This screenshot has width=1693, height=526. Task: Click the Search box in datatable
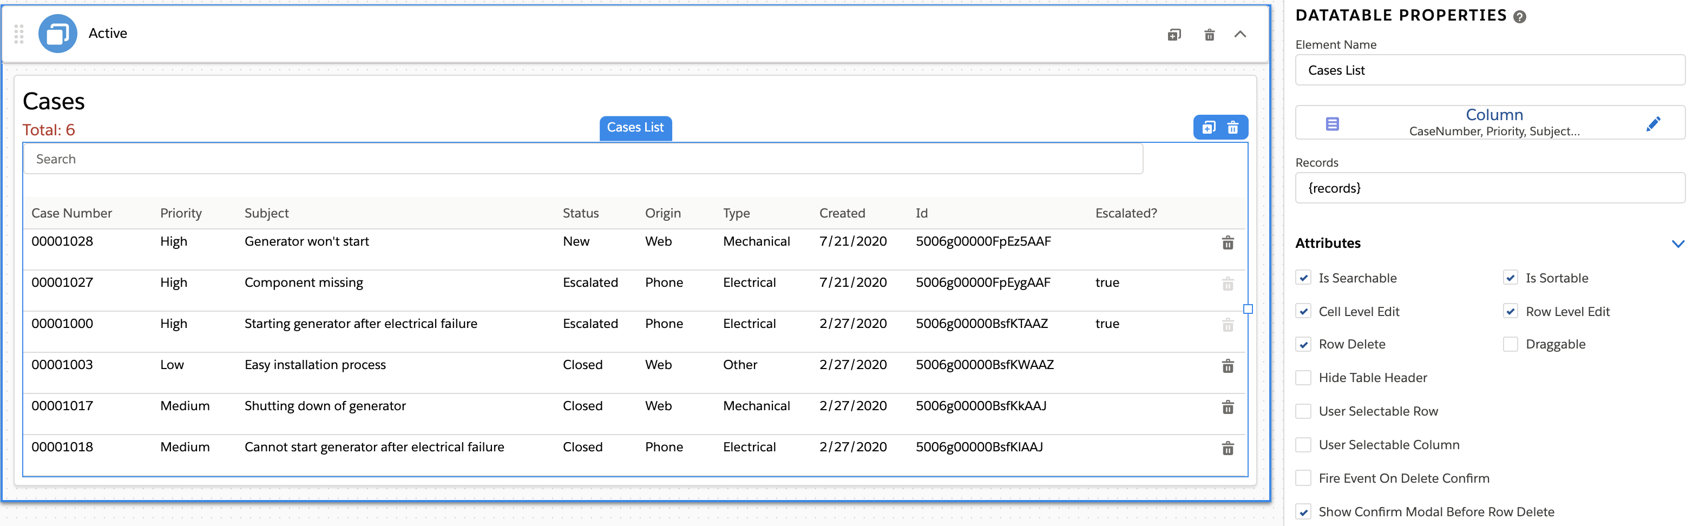[x=583, y=159]
